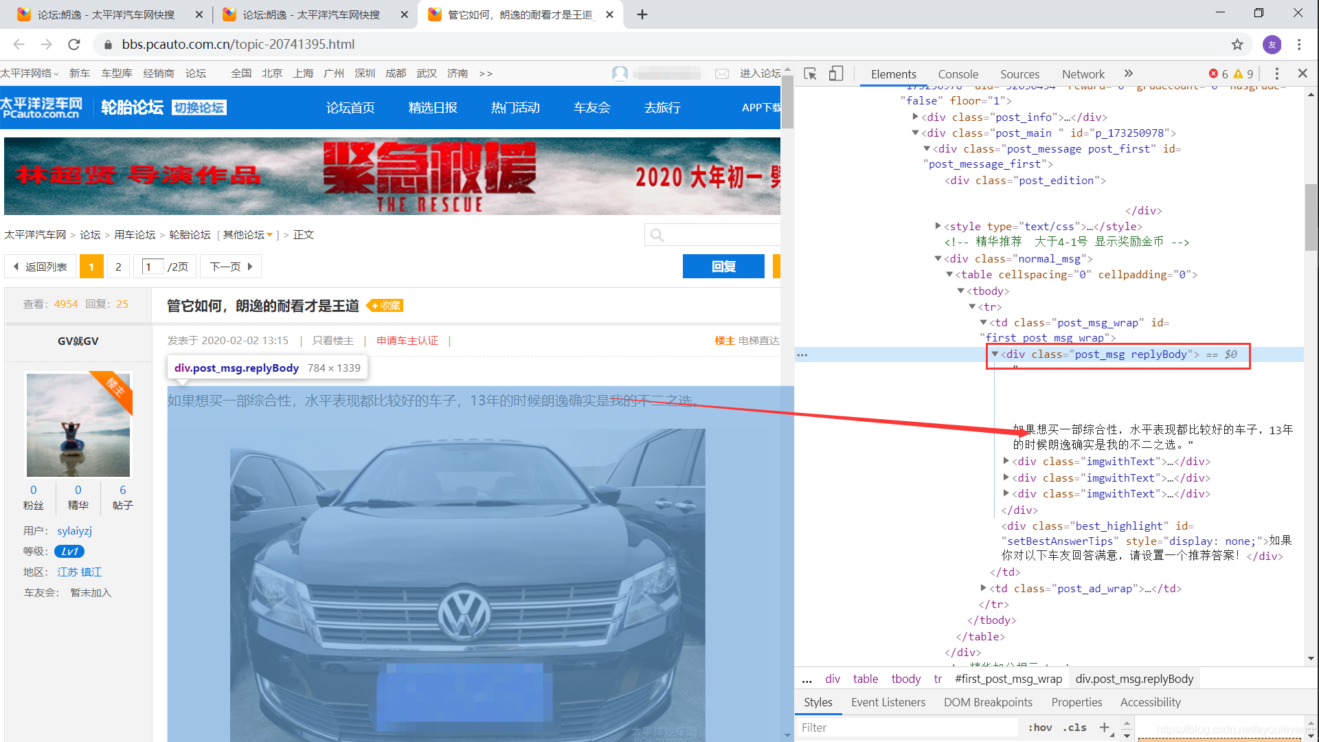Viewport: 1319px width, 742px height.
Task: Toggle the .cls class editor
Action: tap(1075, 728)
